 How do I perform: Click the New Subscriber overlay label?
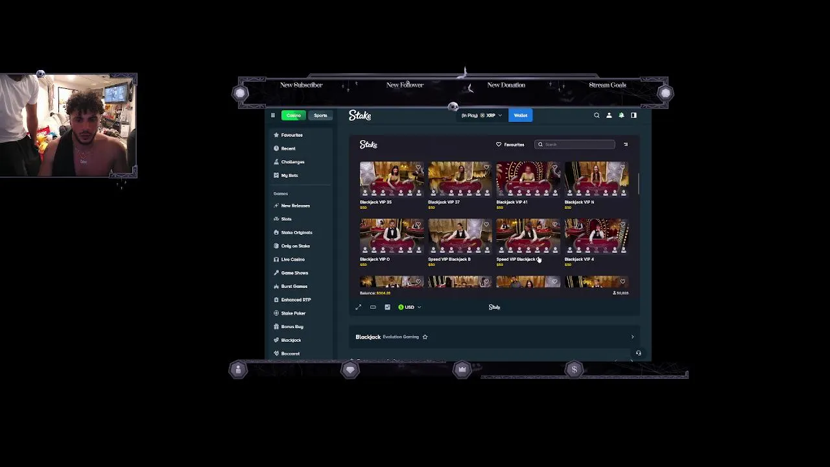point(301,85)
